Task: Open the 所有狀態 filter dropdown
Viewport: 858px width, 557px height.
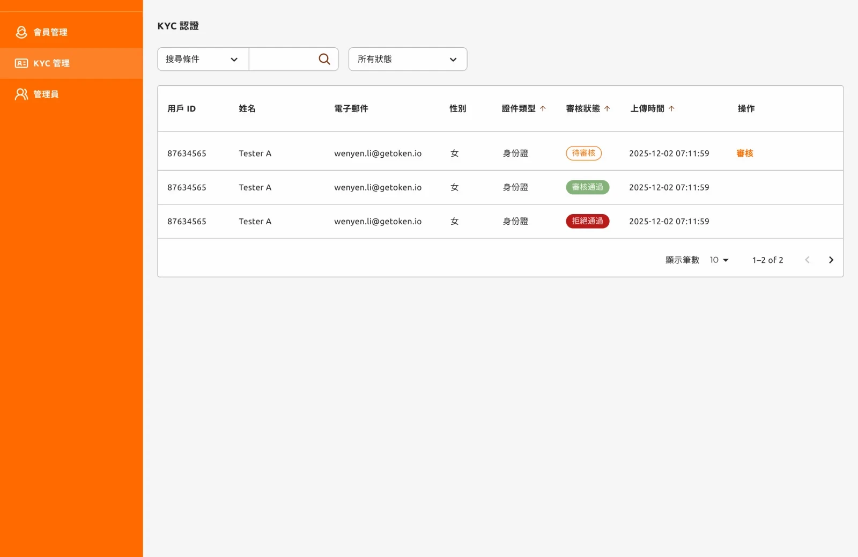Action: pyautogui.click(x=407, y=59)
